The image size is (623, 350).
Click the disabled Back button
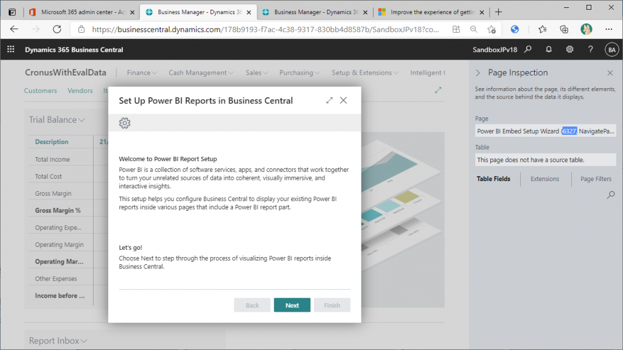[252, 305]
